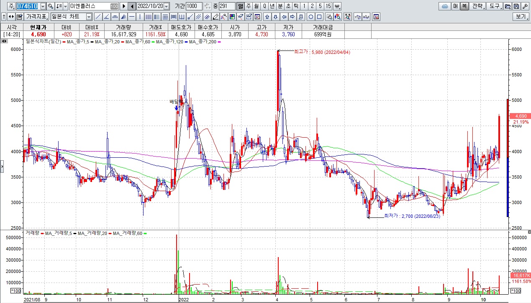Click the up arrow marker tool
Image resolution: width=531 pixels, height=303 pixels.
[267, 17]
